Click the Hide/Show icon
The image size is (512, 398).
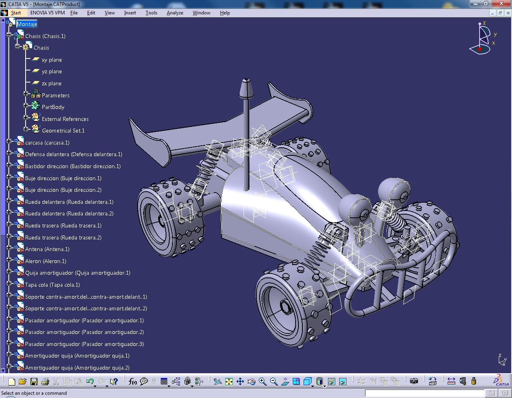tap(332, 382)
